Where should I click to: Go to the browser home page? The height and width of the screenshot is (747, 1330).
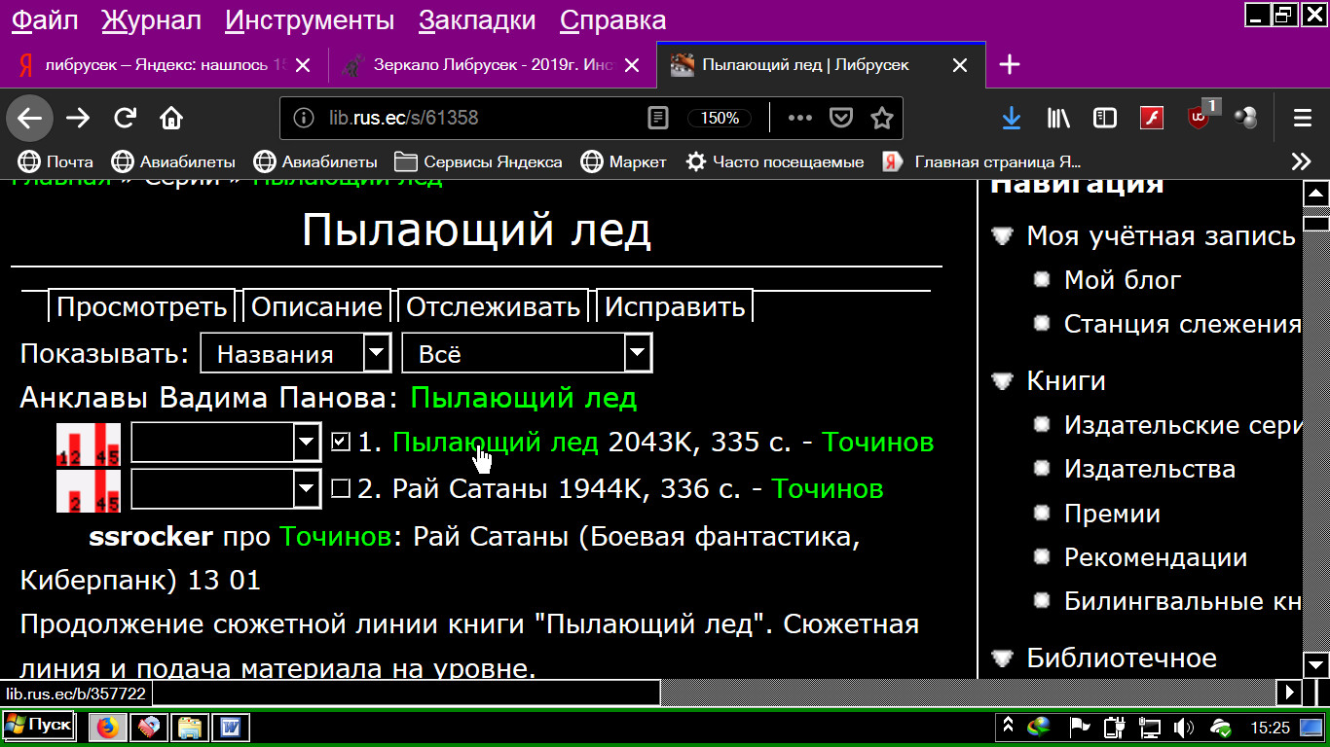171,119
